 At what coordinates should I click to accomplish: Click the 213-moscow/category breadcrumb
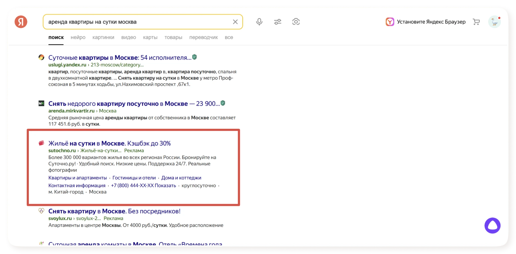[117, 65]
